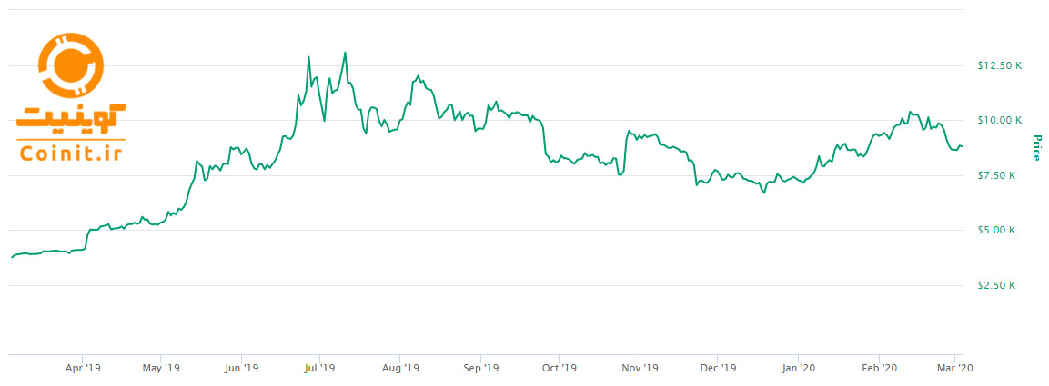Click the Jan '20 date label
The image size is (1049, 386).
pos(798,369)
